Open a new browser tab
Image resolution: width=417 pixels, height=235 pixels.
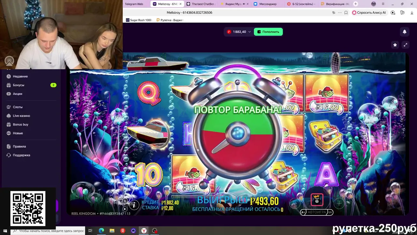[355, 4]
